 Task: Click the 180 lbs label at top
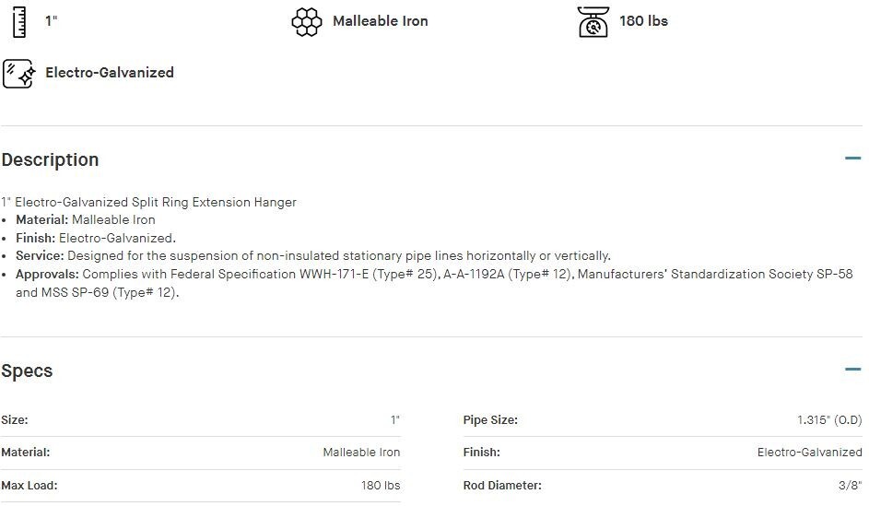point(643,21)
